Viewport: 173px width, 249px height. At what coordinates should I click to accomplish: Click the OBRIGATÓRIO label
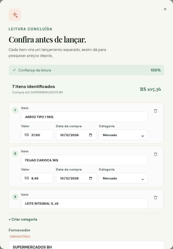[x=20, y=237]
